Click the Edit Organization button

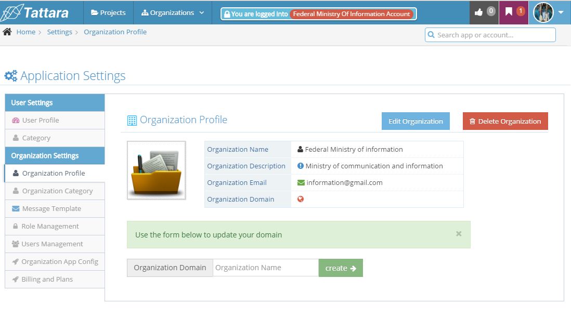(416, 121)
